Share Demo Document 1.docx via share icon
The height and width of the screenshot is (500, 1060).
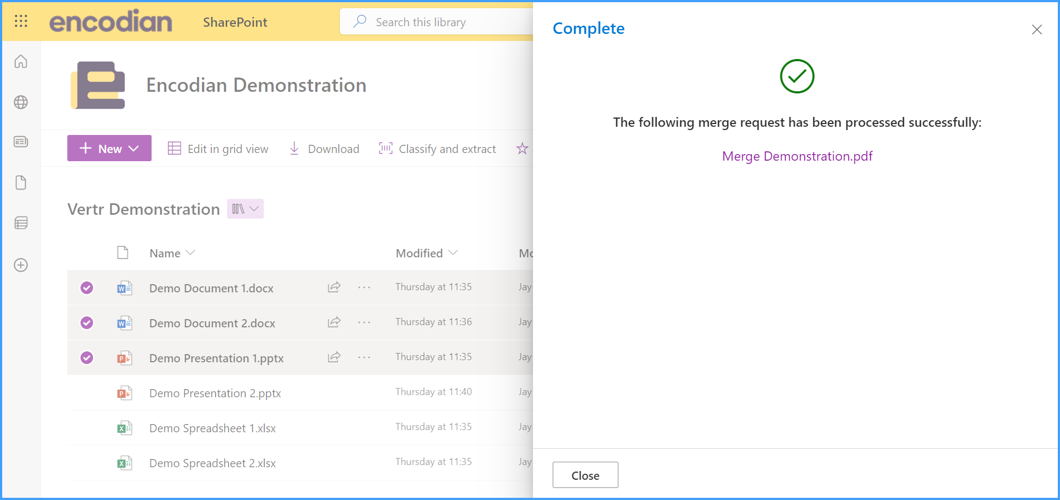click(x=334, y=287)
